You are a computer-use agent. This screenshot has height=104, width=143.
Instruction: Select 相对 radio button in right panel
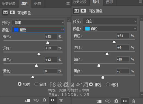pos(91,84)
